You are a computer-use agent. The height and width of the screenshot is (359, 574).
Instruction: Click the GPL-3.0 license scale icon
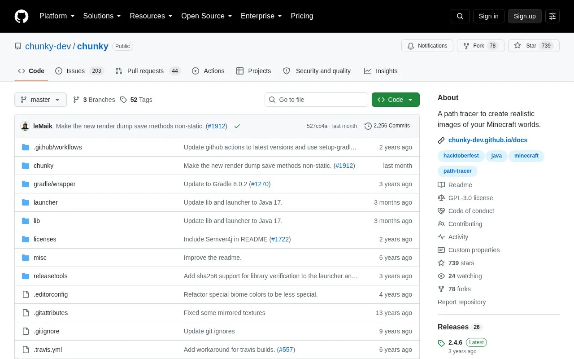pos(441,198)
